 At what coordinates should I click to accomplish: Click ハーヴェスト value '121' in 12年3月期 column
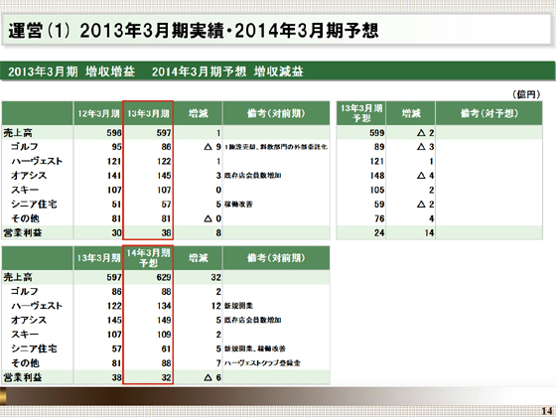click(114, 161)
